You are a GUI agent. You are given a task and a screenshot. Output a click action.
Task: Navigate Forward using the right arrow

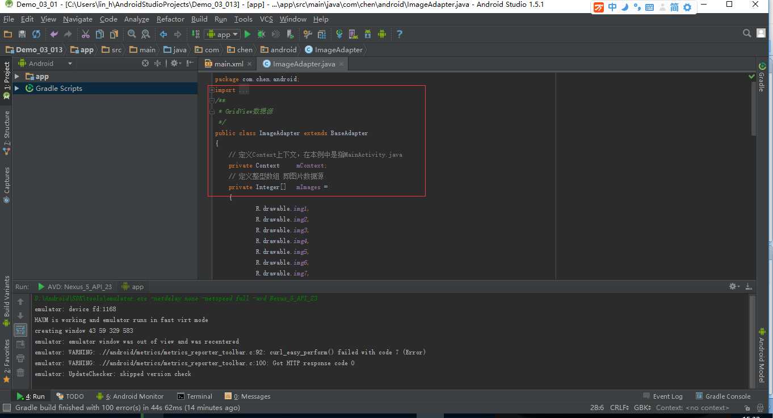pyautogui.click(x=178, y=34)
